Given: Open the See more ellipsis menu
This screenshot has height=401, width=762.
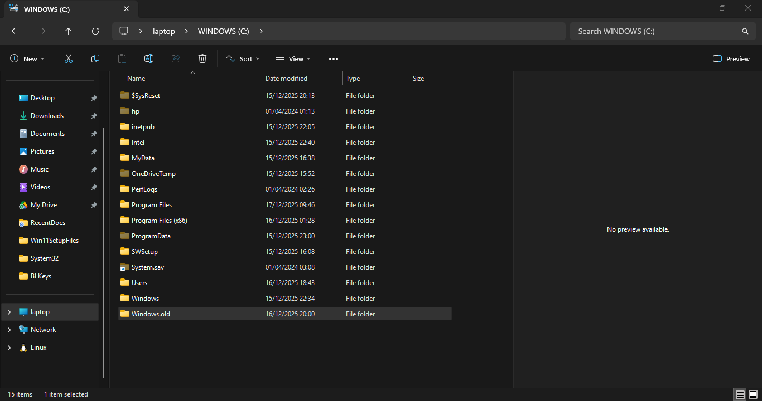Looking at the screenshot, I should click(334, 58).
